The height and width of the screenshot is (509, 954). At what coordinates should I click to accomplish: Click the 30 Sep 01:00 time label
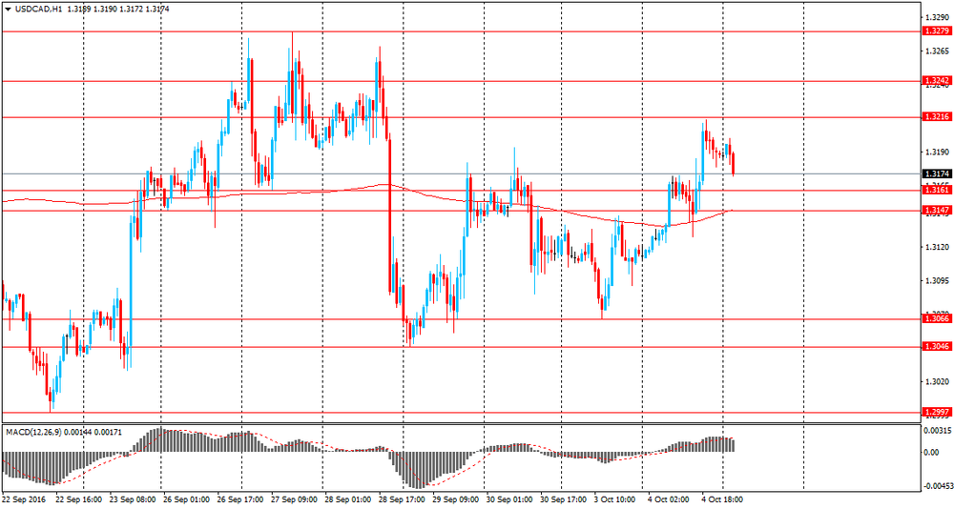tap(509, 499)
